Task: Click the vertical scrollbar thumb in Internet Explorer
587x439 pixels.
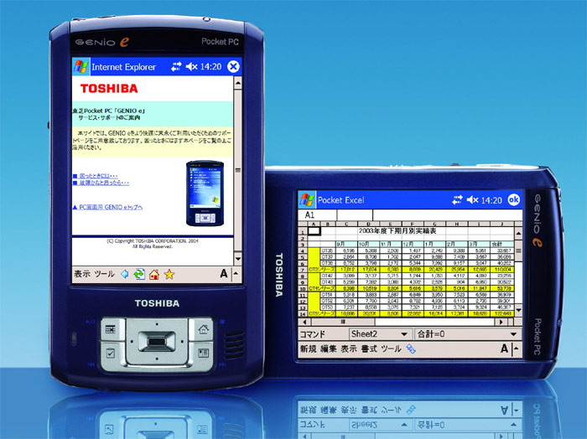Action: [237, 170]
